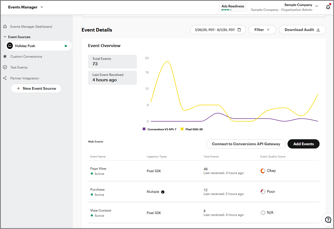Click the N/A quality score ring

263,213
